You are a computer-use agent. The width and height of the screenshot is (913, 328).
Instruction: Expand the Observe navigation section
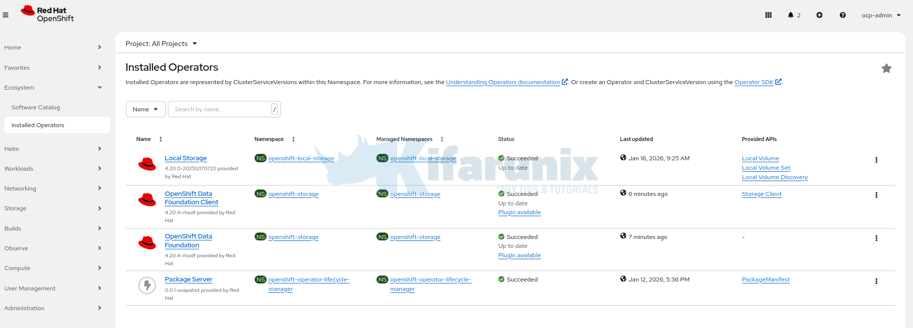(x=53, y=248)
